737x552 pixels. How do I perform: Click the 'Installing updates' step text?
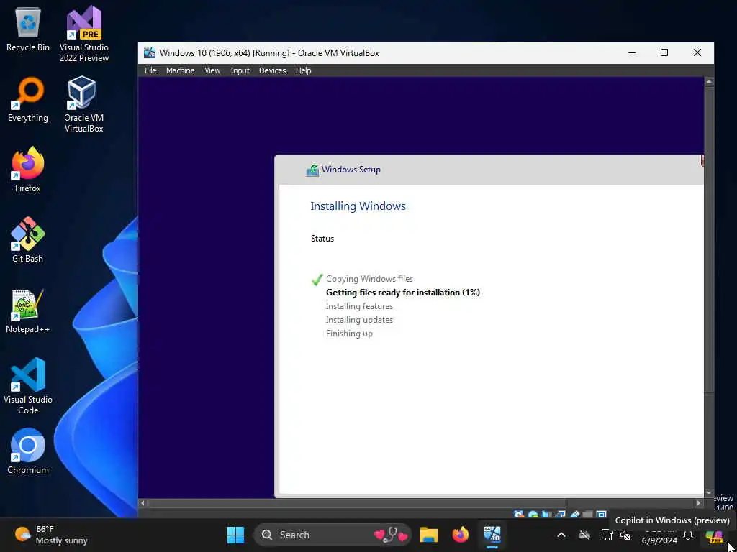click(359, 320)
